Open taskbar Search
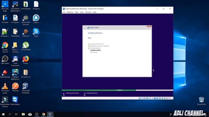This screenshot has height=117, width=209. [10, 114]
